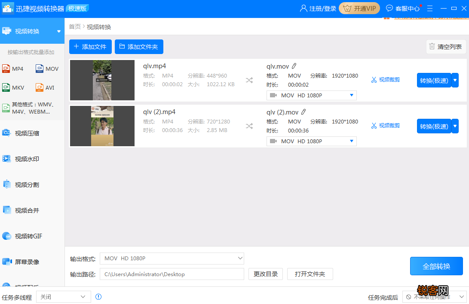This screenshot has height=304, width=469.
Task: Open format dropdown for qlv (2).mov
Action: click(x=311, y=141)
